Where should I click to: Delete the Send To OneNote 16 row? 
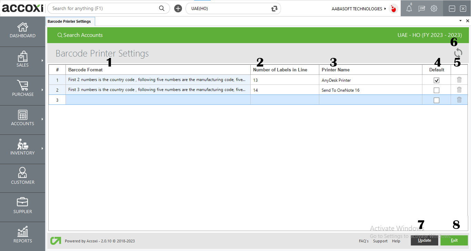[459, 90]
